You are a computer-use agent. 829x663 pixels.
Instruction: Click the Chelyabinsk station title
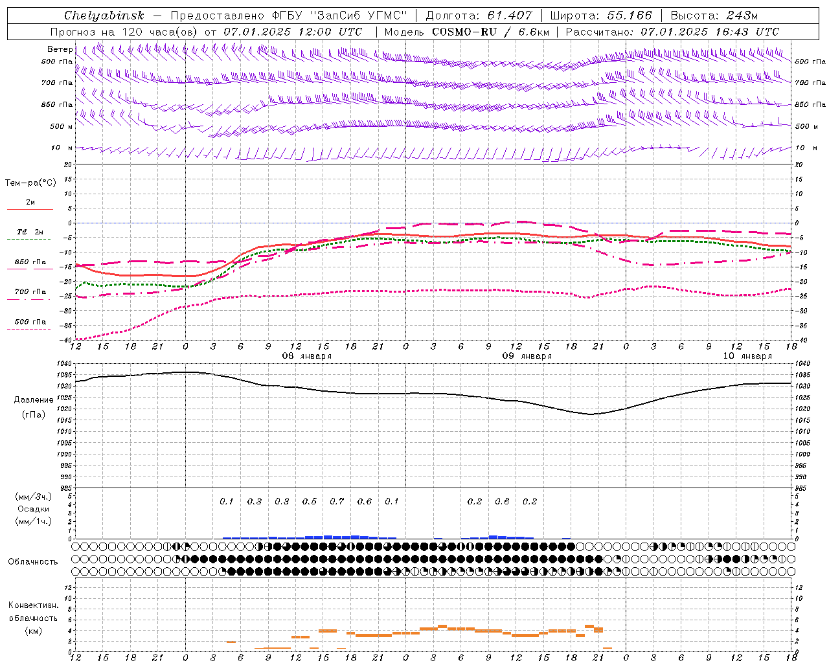(104, 16)
